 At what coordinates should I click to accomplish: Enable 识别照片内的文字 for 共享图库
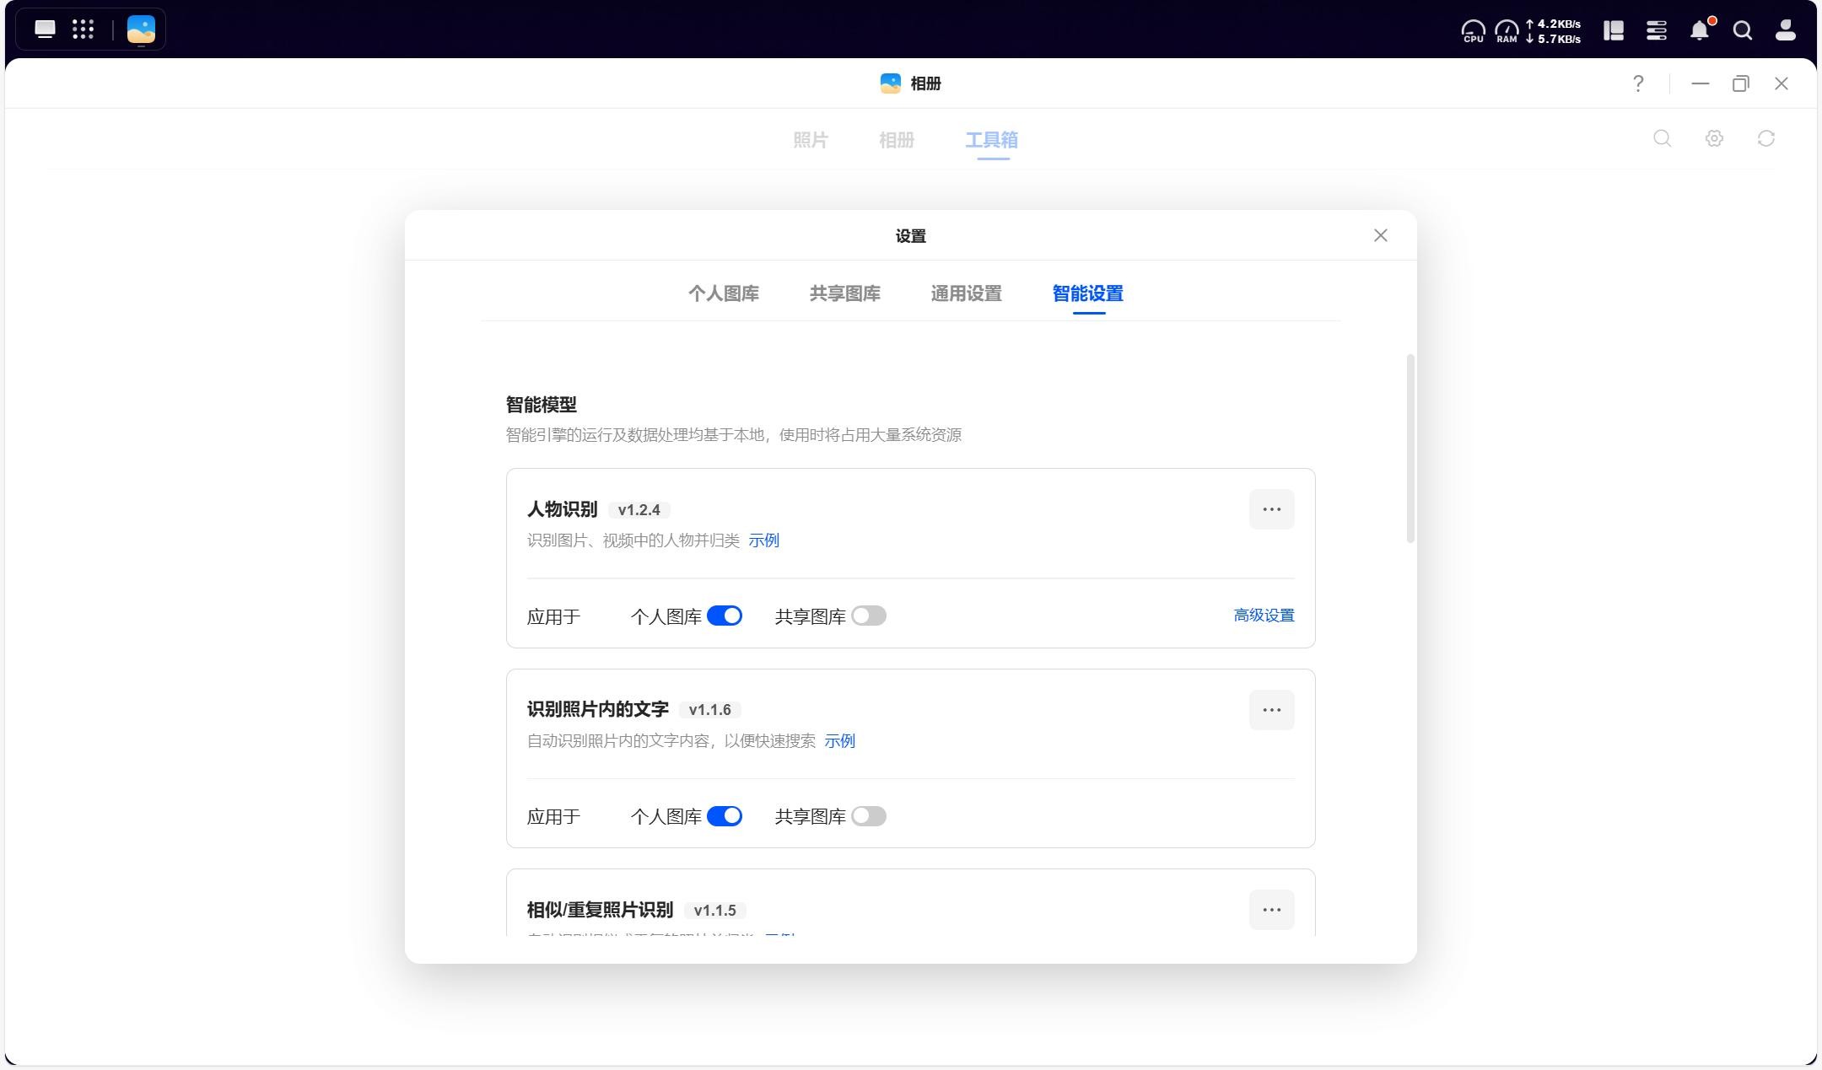pos(869,816)
